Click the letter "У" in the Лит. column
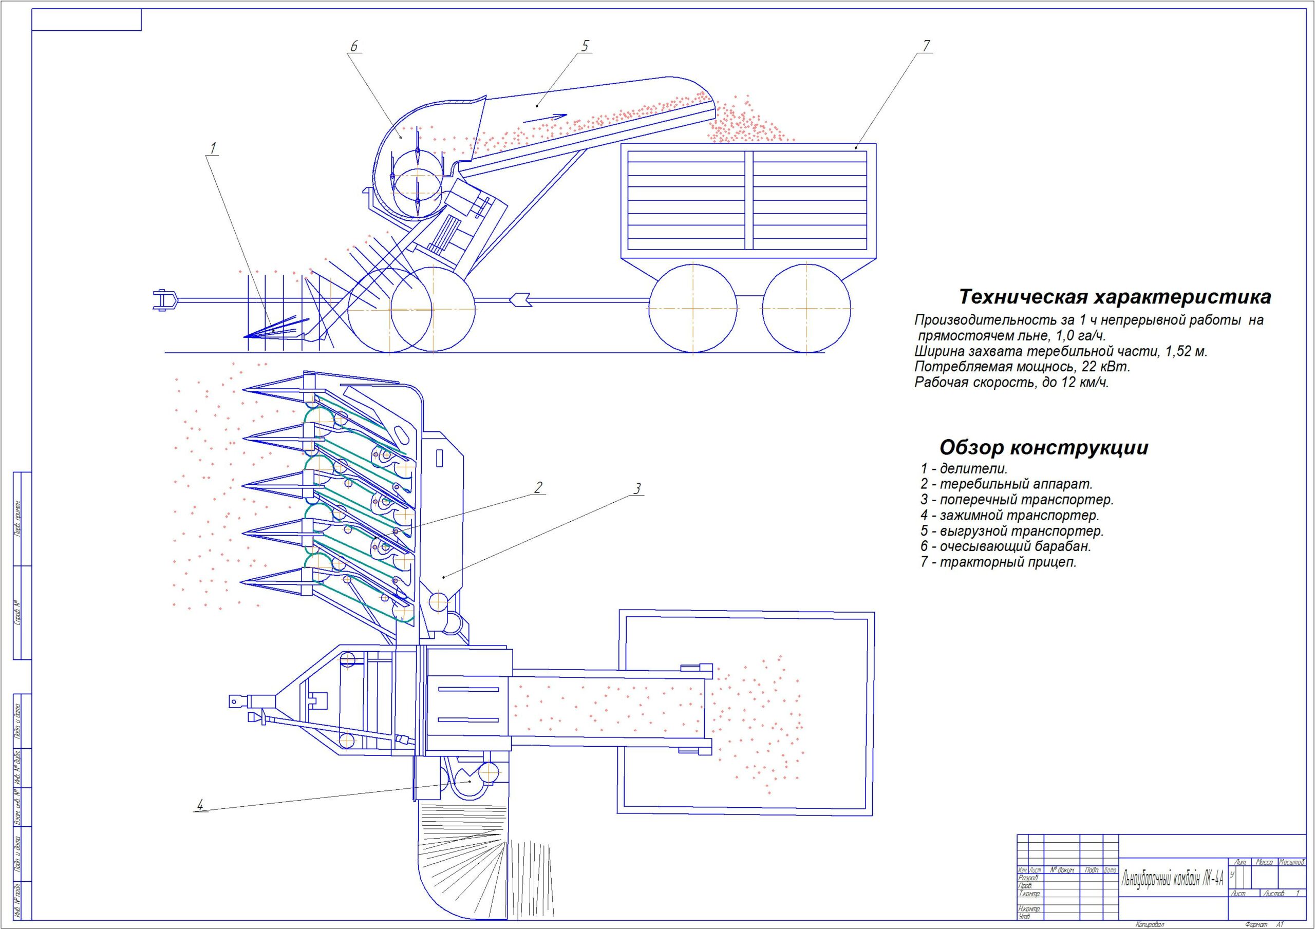This screenshot has height=929, width=1315. coord(1232,875)
